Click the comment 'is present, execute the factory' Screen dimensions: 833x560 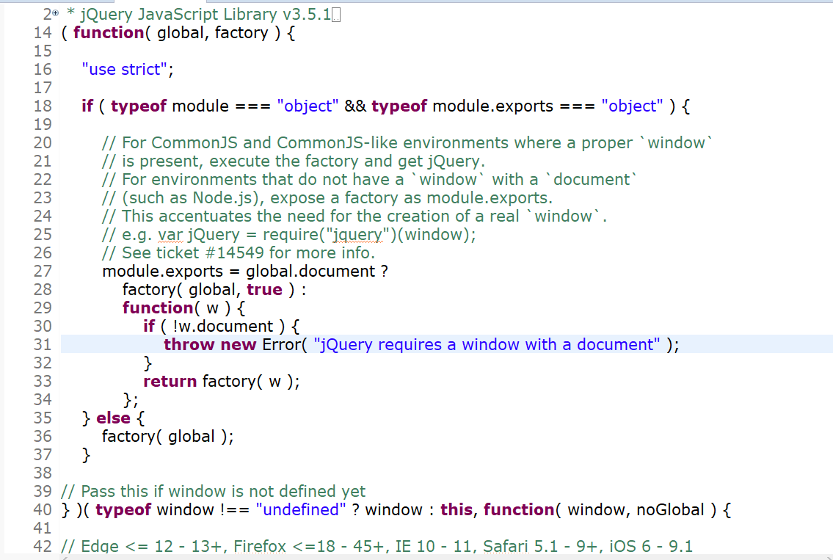(x=294, y=161)
